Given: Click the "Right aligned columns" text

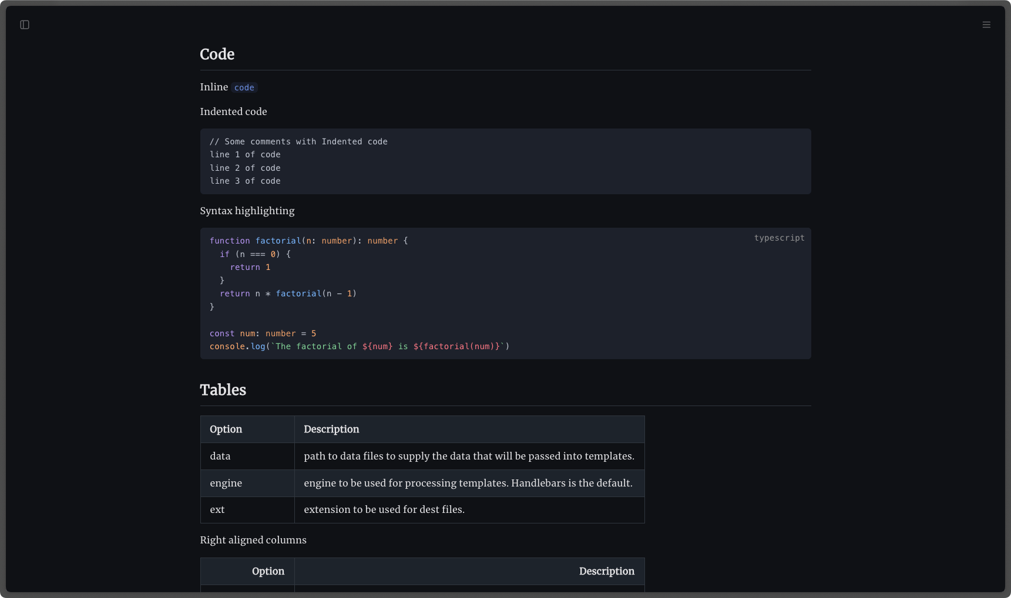Looking at the screenshot, I should [x=253, y=540].
